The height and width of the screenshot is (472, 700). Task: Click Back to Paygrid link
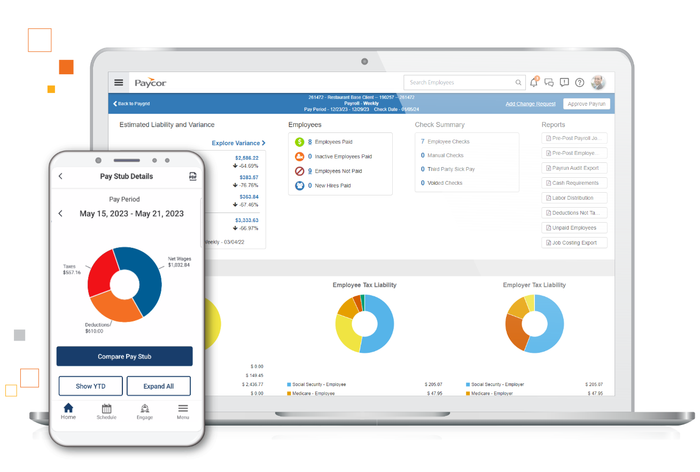131,104
